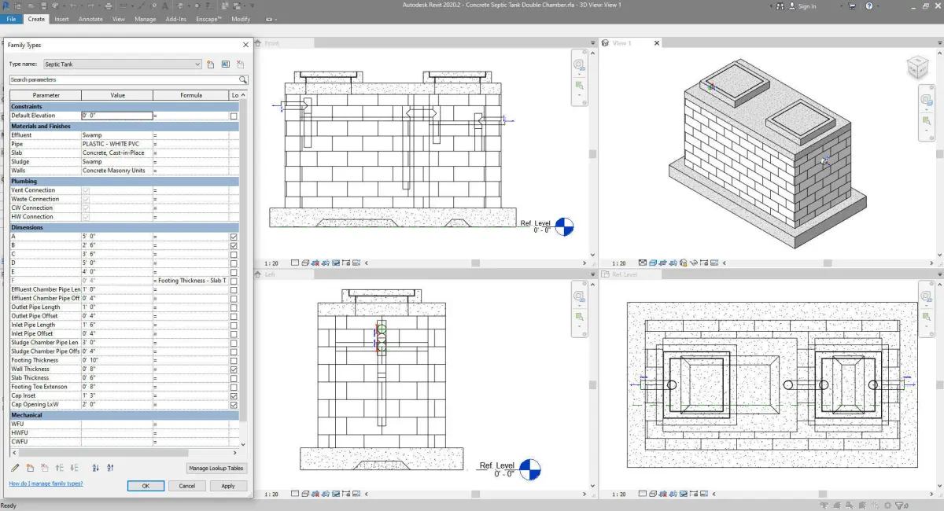Click the shopping cart icon in title bar
The height and width of the screenshot is (511, 944).
coord(852,6)
